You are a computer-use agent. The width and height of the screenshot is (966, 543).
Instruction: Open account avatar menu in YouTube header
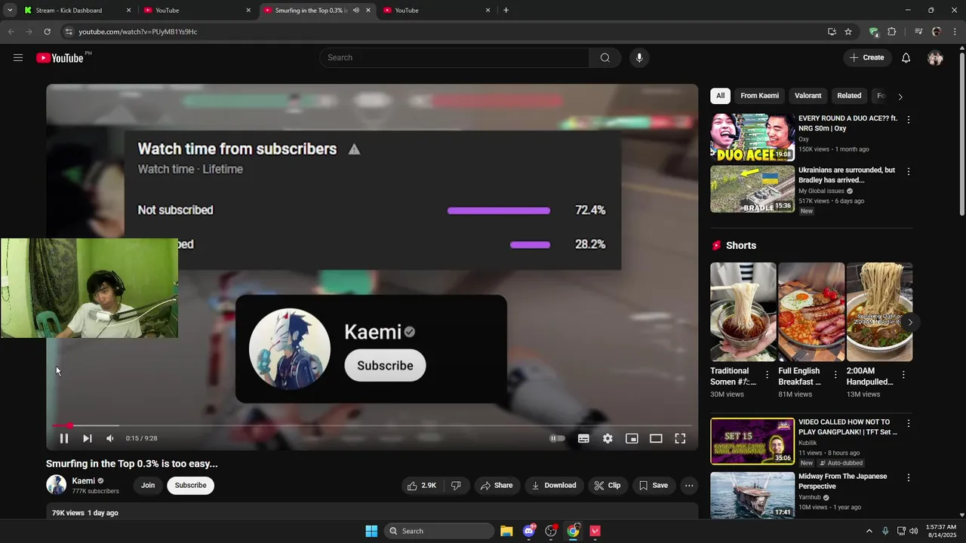(935, 58)
